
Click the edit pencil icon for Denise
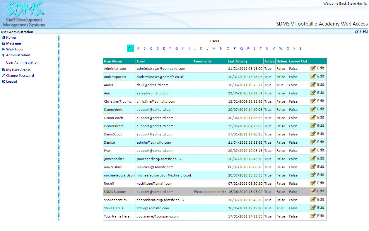[x=313, y=142]
